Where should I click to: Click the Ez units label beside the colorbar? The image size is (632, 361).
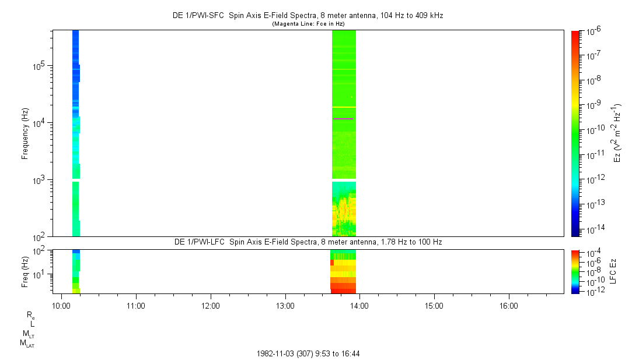click(x=617, y=133)
